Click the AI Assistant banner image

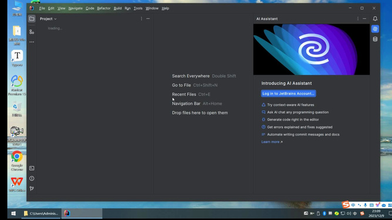(x=311, y=49)
